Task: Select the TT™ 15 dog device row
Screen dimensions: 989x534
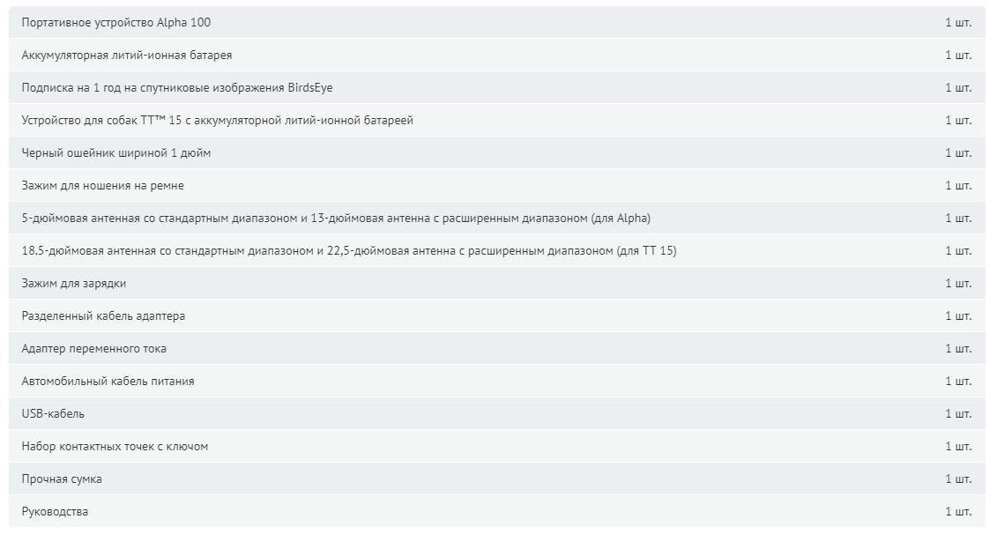Action: click(496, 120)
